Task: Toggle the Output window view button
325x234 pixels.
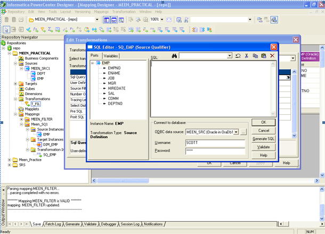Action: 114,20
